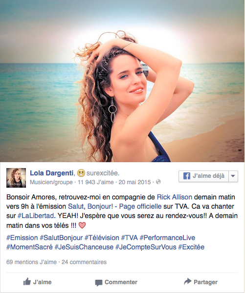This screenshot has width=245, height=293.
Task: Open the Rick Allison link
Action: point(175,197)
